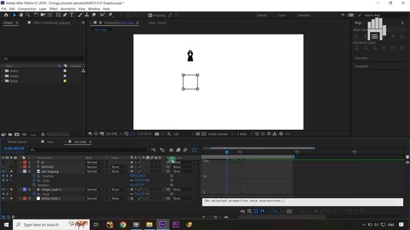Click the Frame Blending enable icon
Image resolution: width=410 pixels, height=230 pixels.
coord(178,150)
